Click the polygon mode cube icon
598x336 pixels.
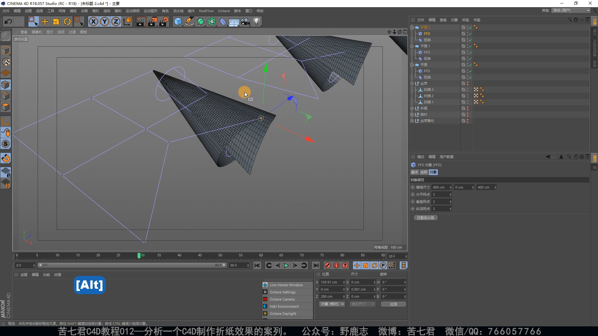[6, 107]
